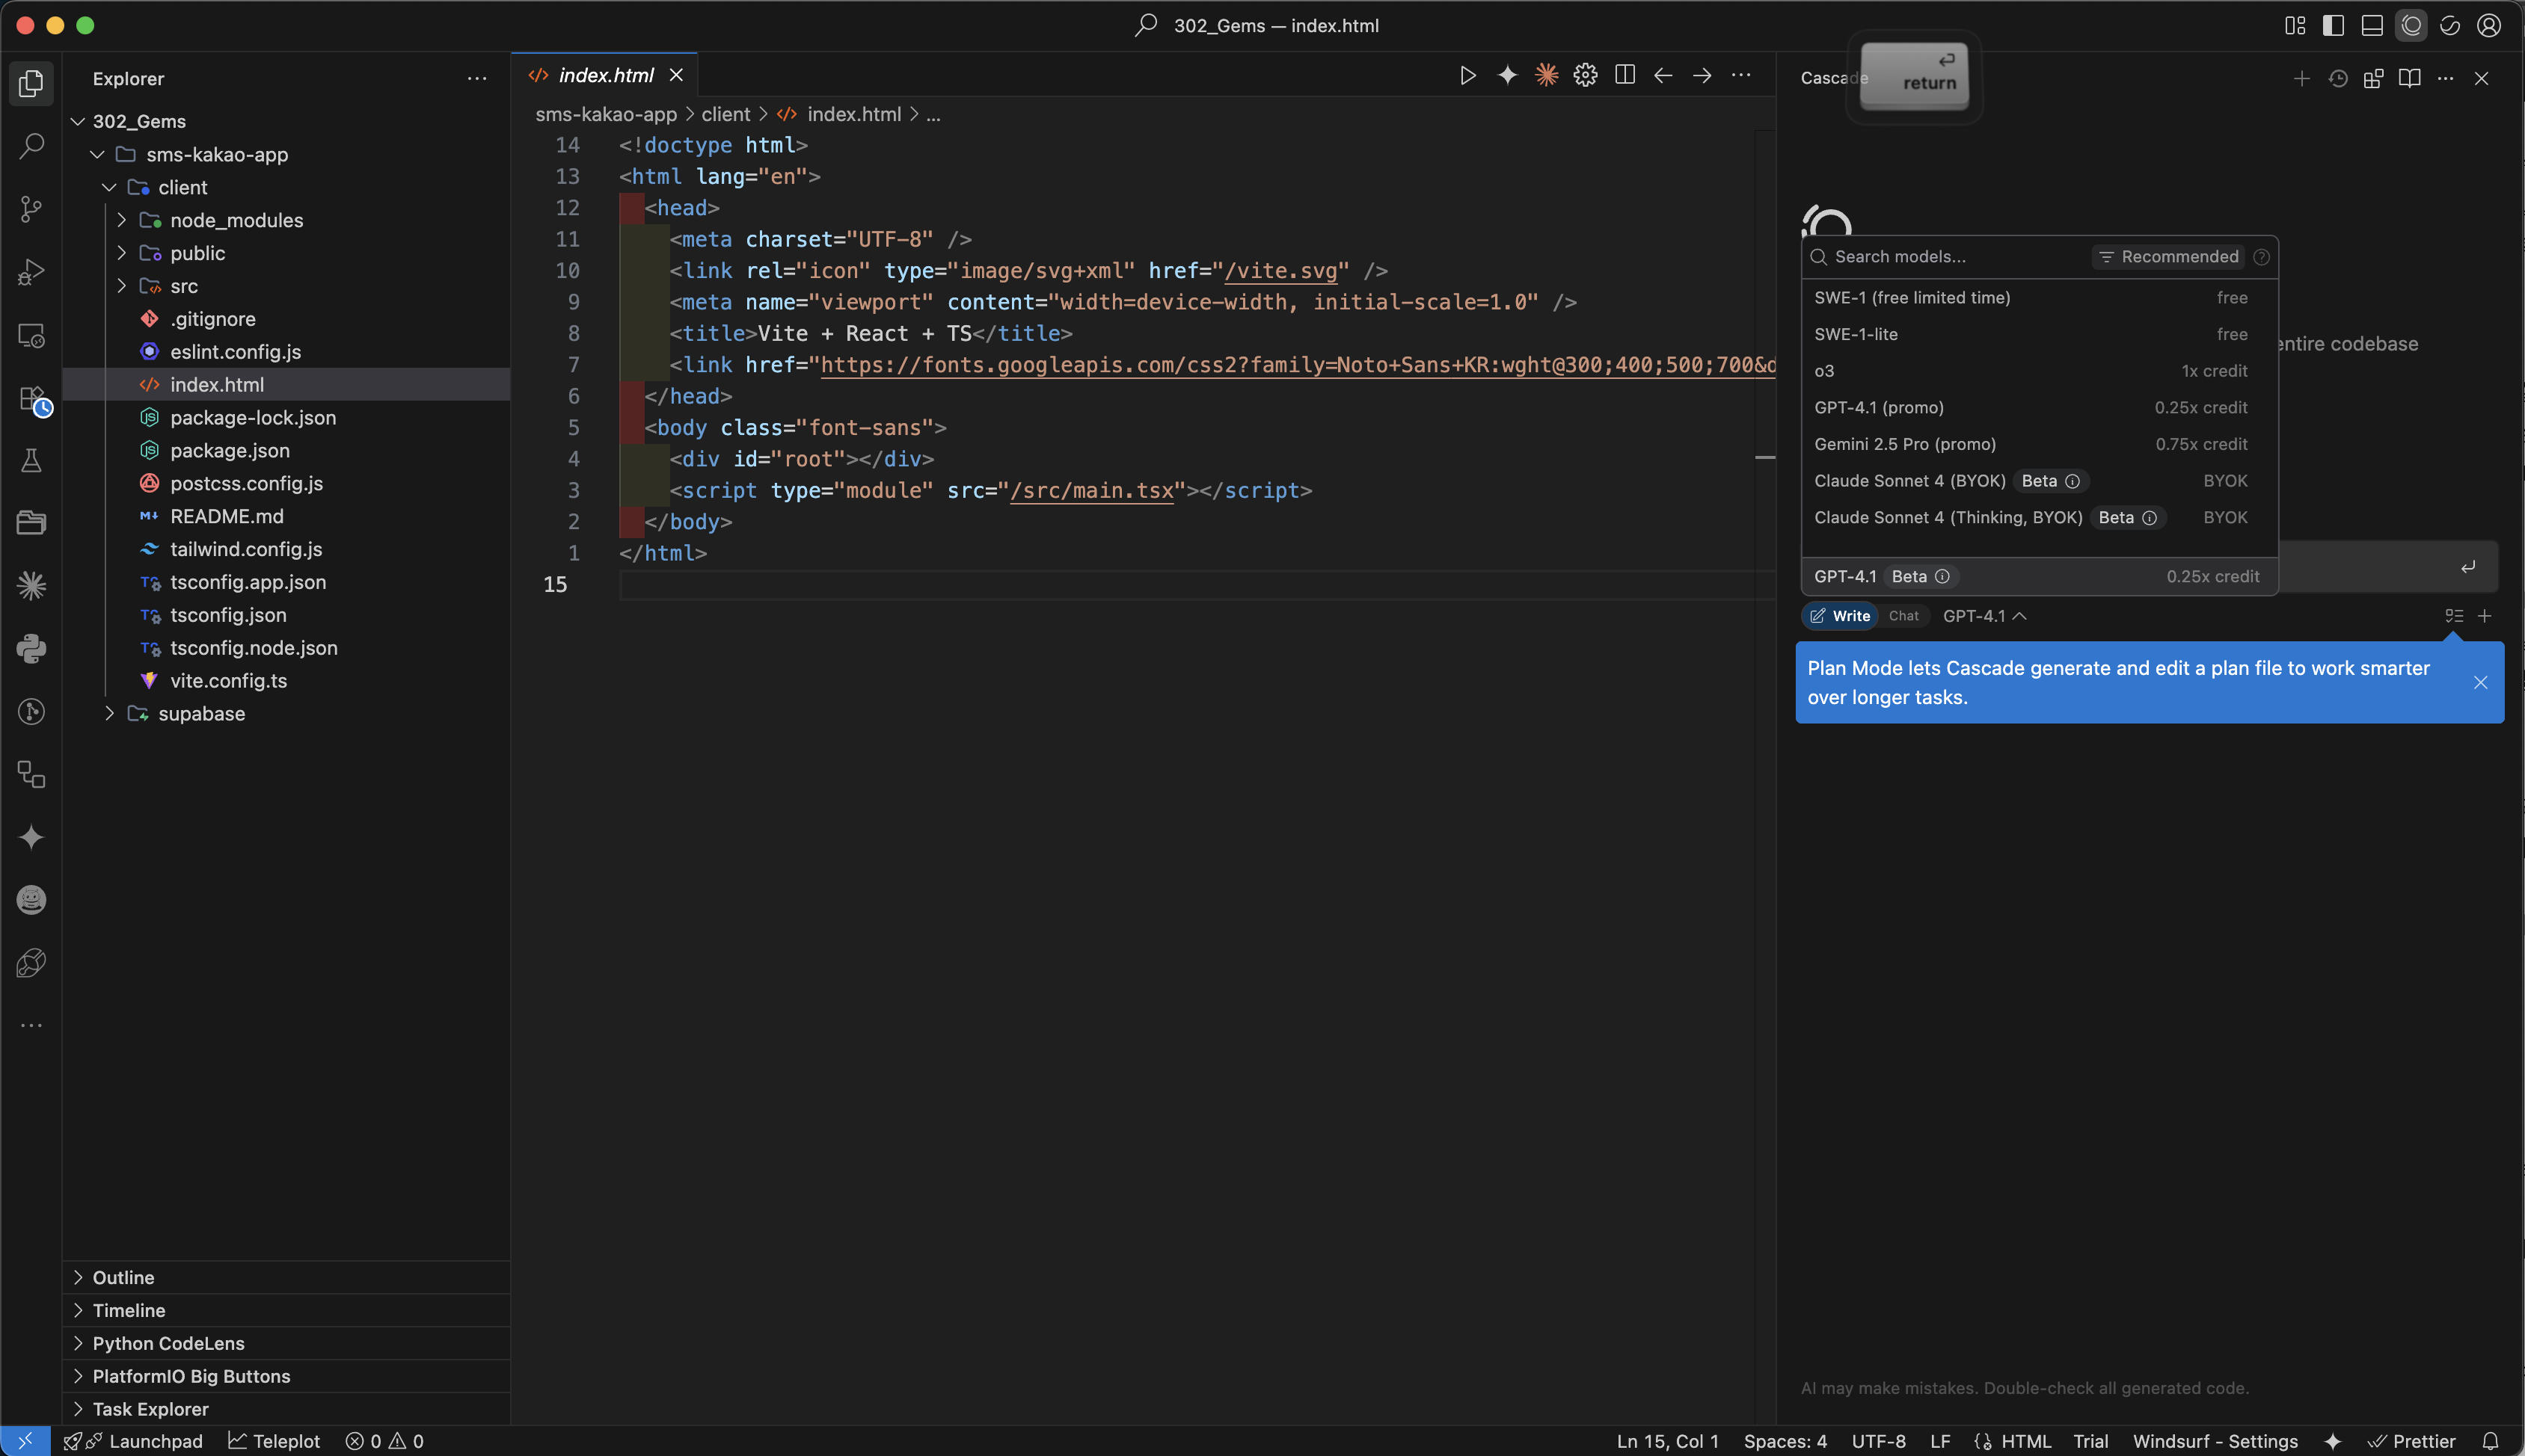Open Cascade conversation history icon
The image size is (2525, 1456).
(x=2338, y=79)
